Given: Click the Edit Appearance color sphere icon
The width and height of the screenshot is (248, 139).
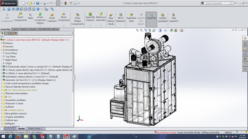Looking at the screenshot, I should [172, 30].
